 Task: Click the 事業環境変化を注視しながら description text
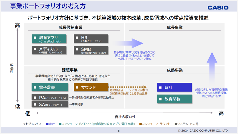73,78
